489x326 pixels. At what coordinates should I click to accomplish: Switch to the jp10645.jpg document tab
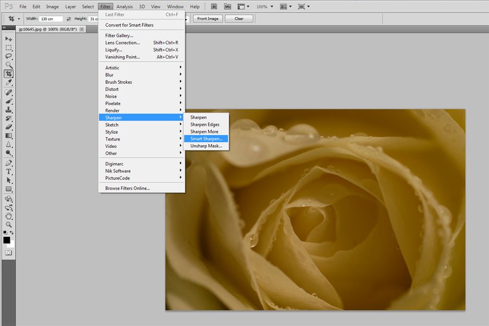coord(48,29)
